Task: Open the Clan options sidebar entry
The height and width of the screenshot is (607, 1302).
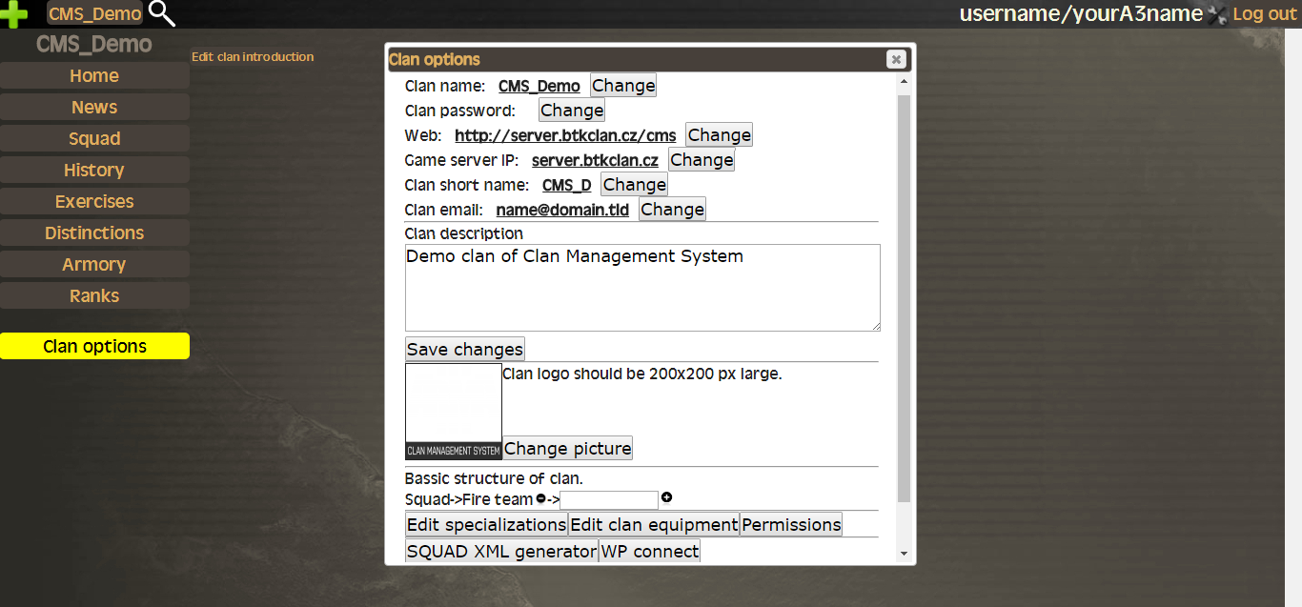Action: click(x=94, y=347)
